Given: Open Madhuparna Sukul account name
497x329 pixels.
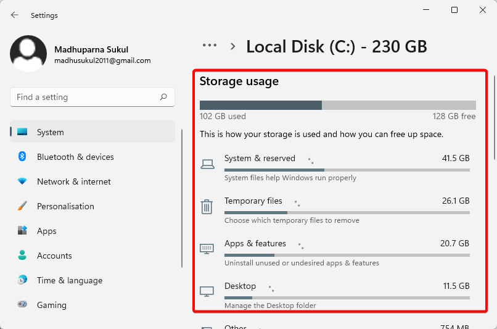Looking at the screenshot, I should (x=91, y=49).
